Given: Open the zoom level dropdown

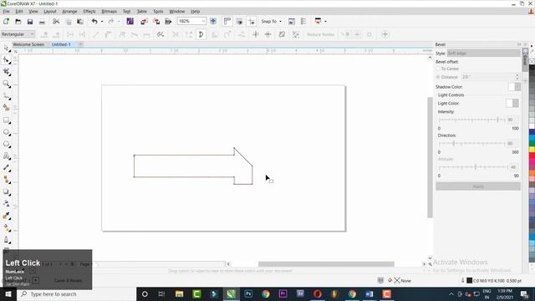Looking at the screenshot, I should click(x=203, y=21).
